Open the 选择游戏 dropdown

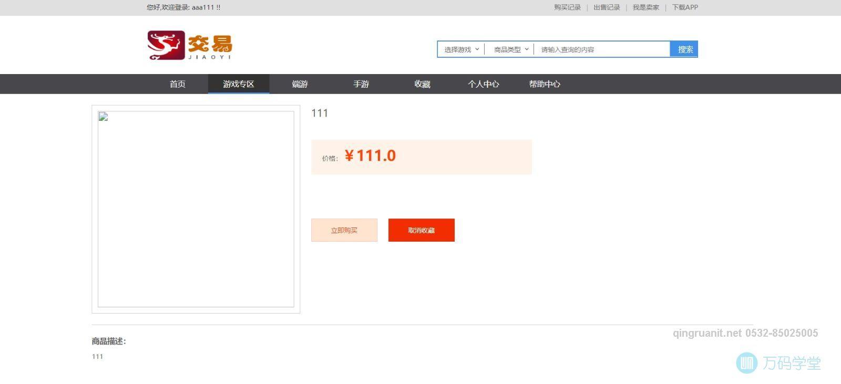pos(461,49)
